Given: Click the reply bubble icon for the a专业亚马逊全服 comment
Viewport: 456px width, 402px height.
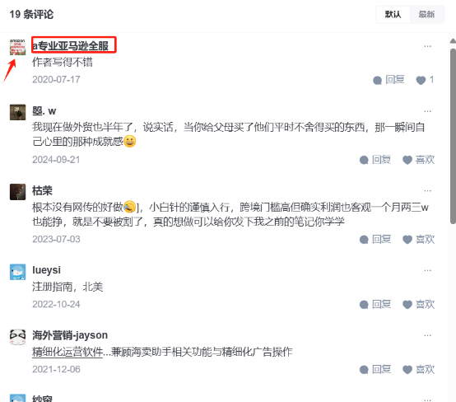Looking at the screenshot, I should pos(377,81).
